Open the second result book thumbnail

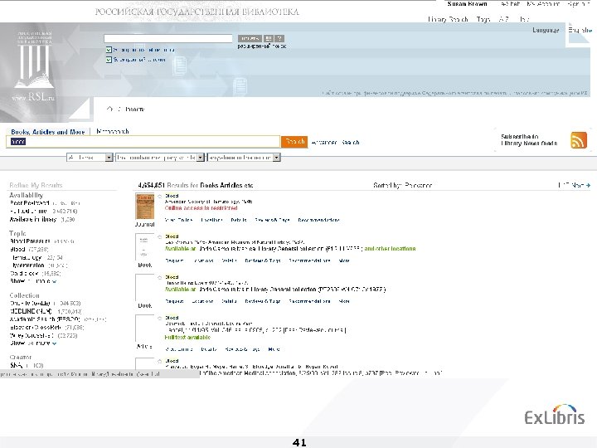tap(144, 247)
